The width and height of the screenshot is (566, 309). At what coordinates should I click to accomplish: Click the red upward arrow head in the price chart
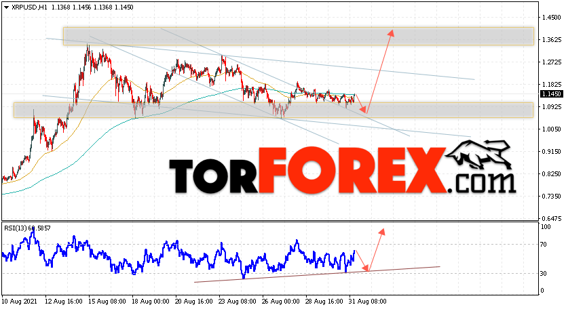[392, 31]
